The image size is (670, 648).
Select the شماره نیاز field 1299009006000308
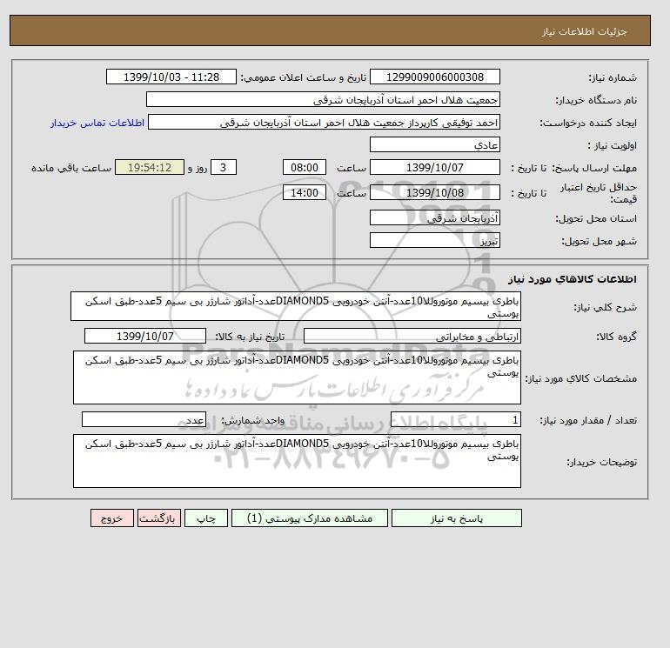point(434,77)
